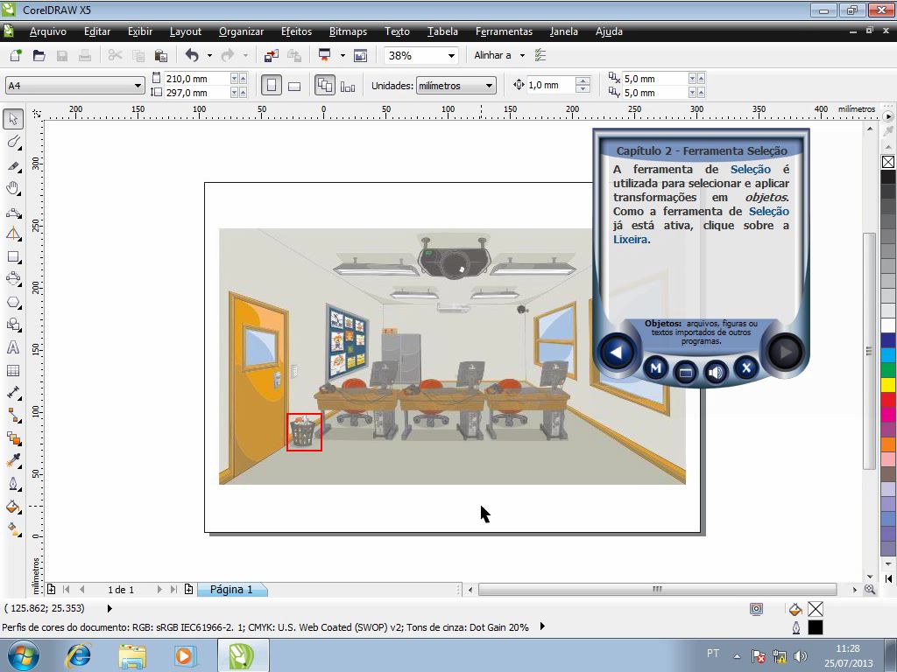Expand the 38% zoom level dropdown
897x672 pixels.
tap(451, 55)
